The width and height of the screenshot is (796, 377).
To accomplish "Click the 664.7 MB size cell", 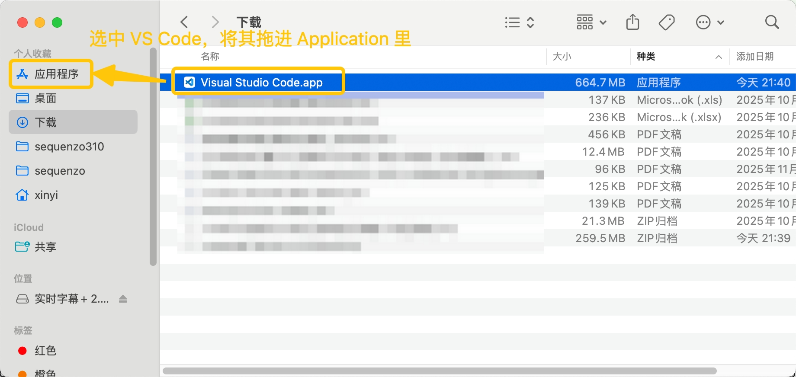I will click(x=600, y=83).
